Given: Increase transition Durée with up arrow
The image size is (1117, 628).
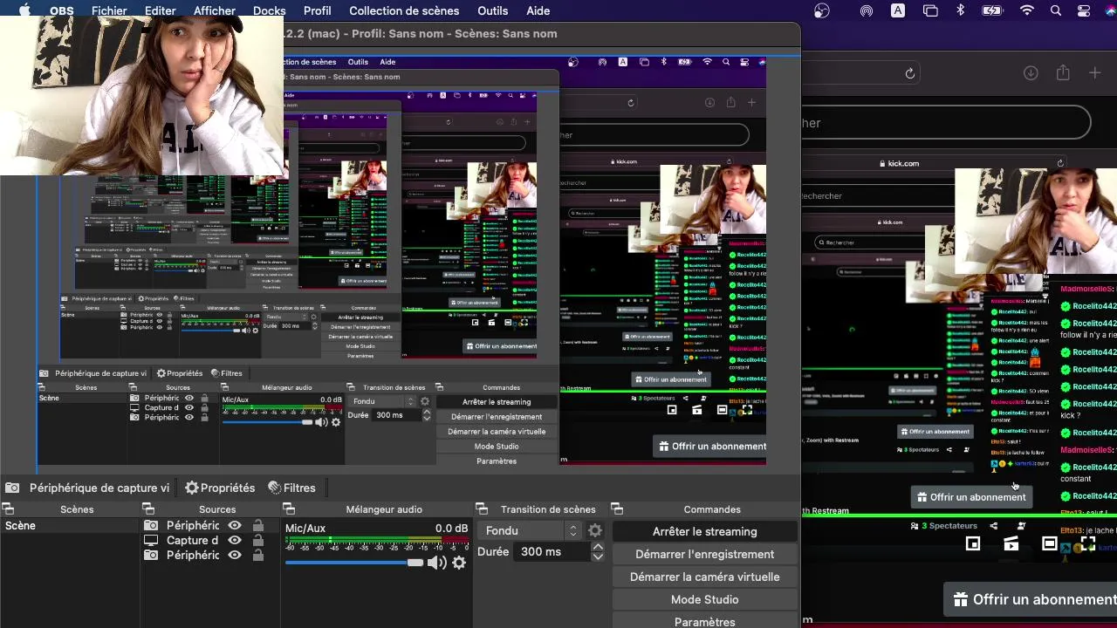Looking at the screenshot, I should [598, 547].
